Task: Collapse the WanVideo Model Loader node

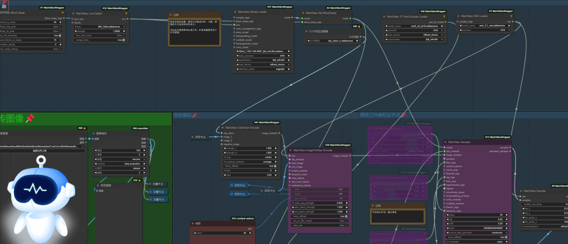Action: click(235, 12)
